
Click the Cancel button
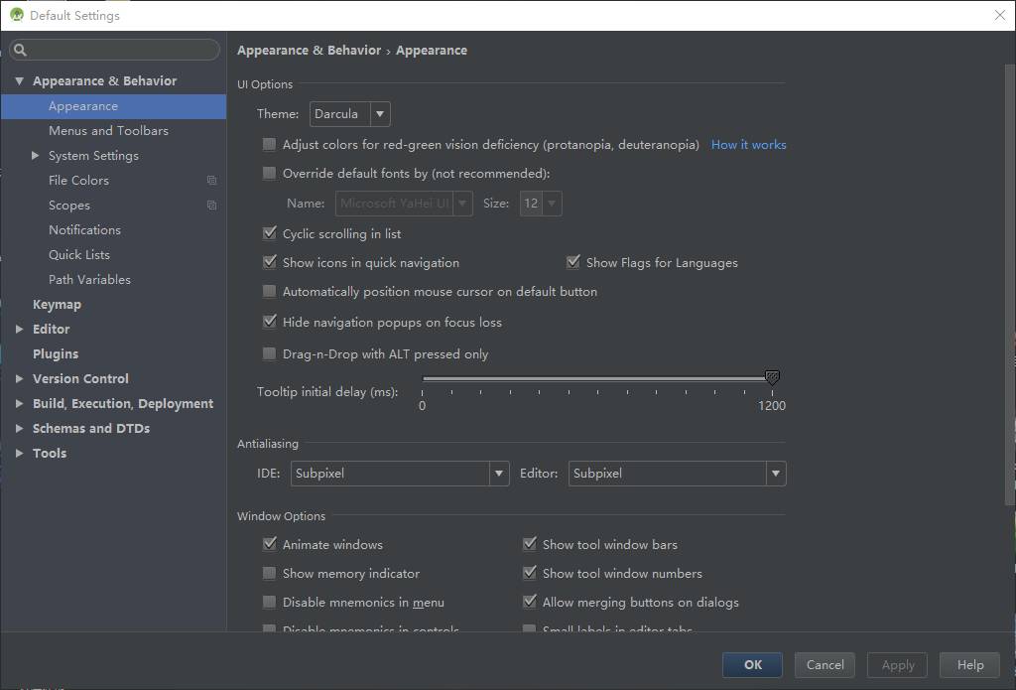coord(825,665)
